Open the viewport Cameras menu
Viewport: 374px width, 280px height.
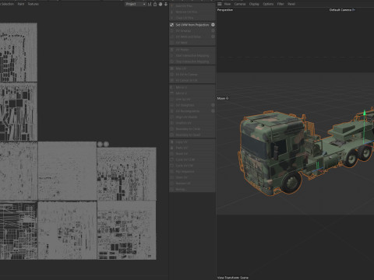(x=240, y=4)
